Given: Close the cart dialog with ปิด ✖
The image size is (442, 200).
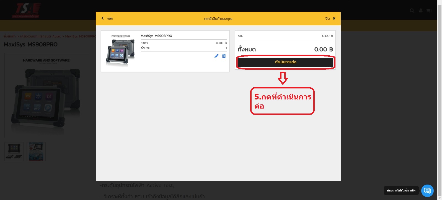Looking at the screenshot, I should (330, 18).
